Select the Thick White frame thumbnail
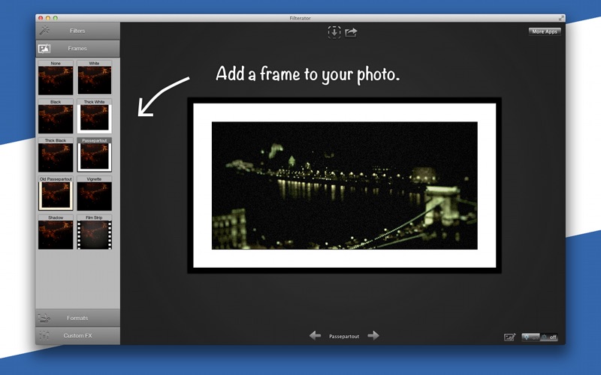The height and width of the screenshot is (375, 601). (95, 116)
